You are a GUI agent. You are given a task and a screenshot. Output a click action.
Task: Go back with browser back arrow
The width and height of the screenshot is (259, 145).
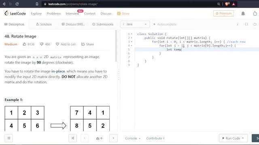point(4,4)
